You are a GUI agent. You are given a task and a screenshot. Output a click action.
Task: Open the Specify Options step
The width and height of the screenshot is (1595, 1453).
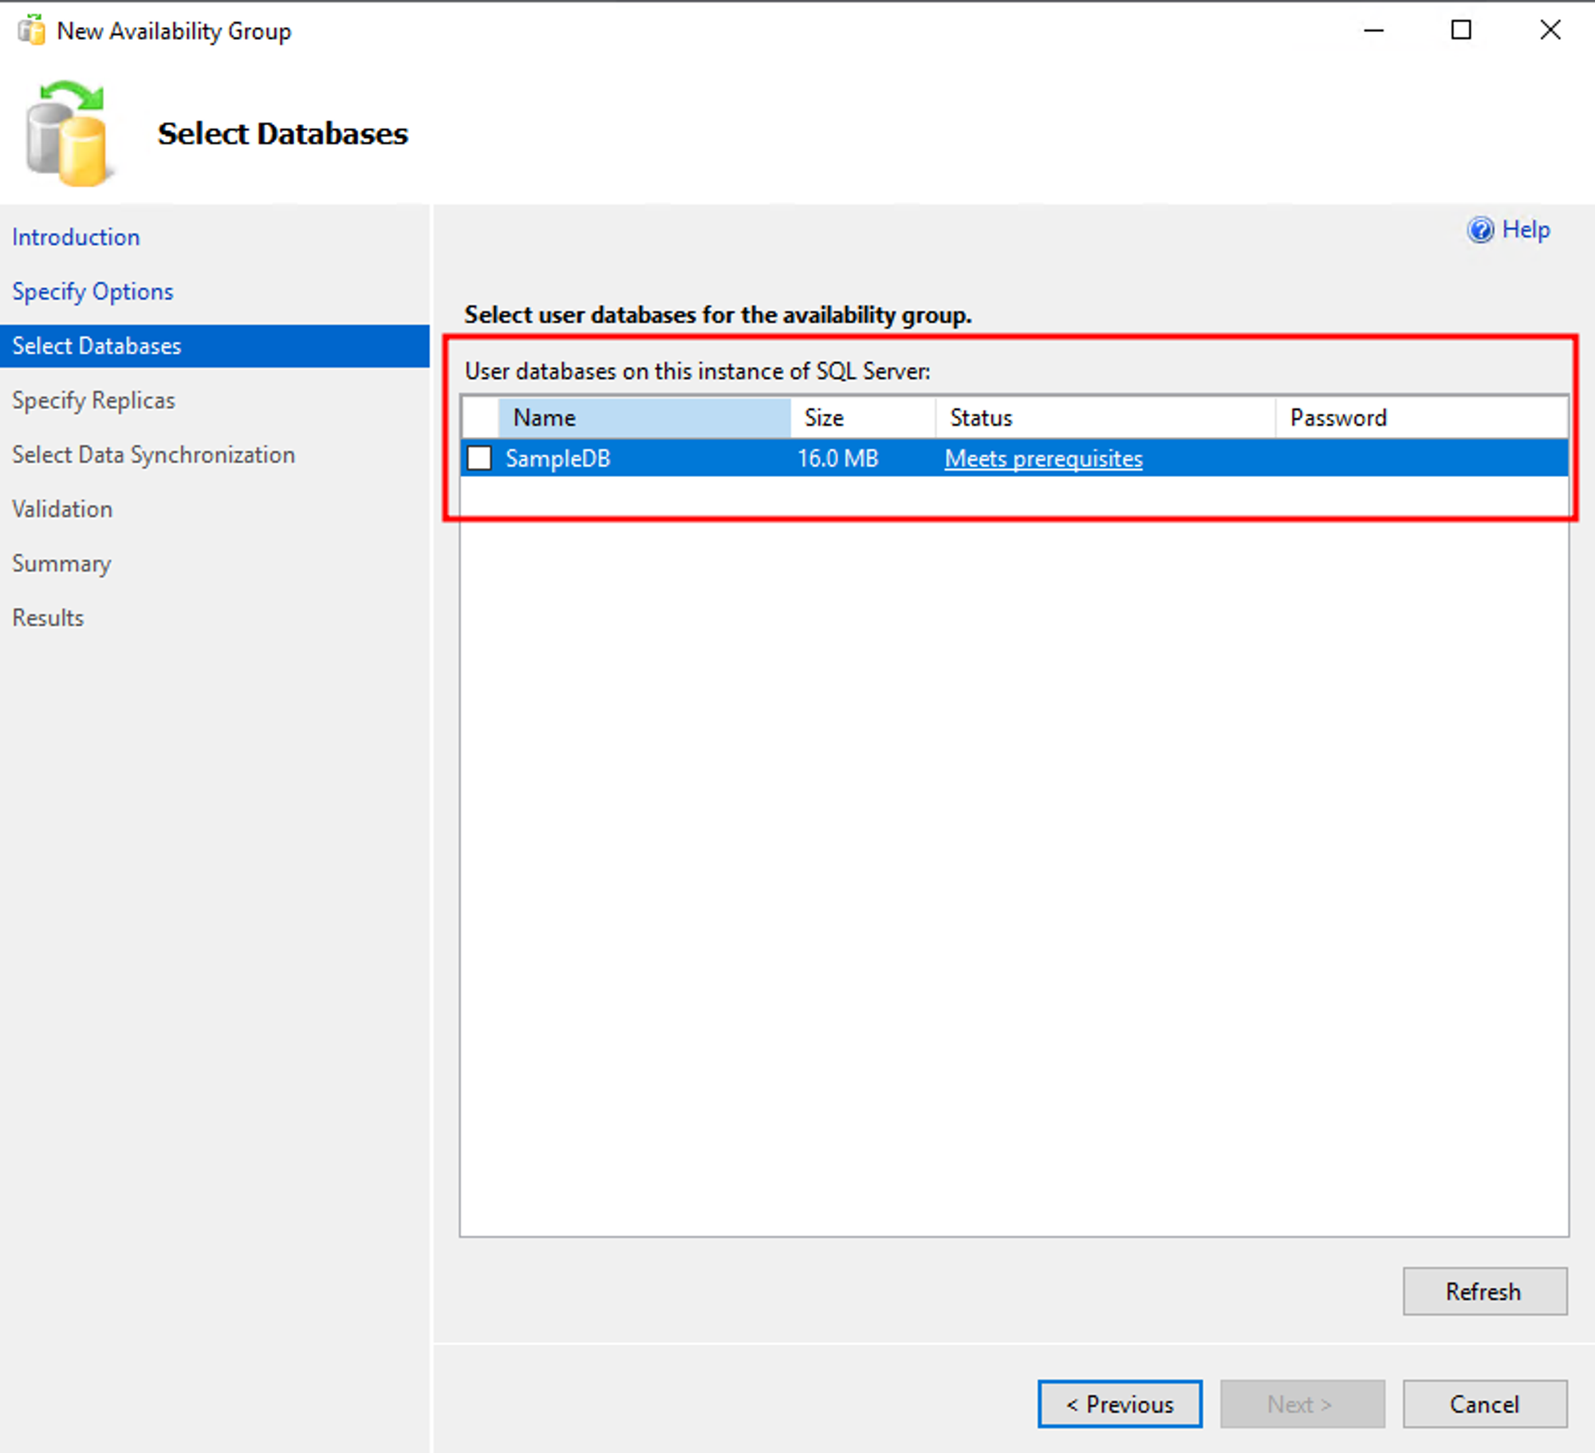click(93, 291)
